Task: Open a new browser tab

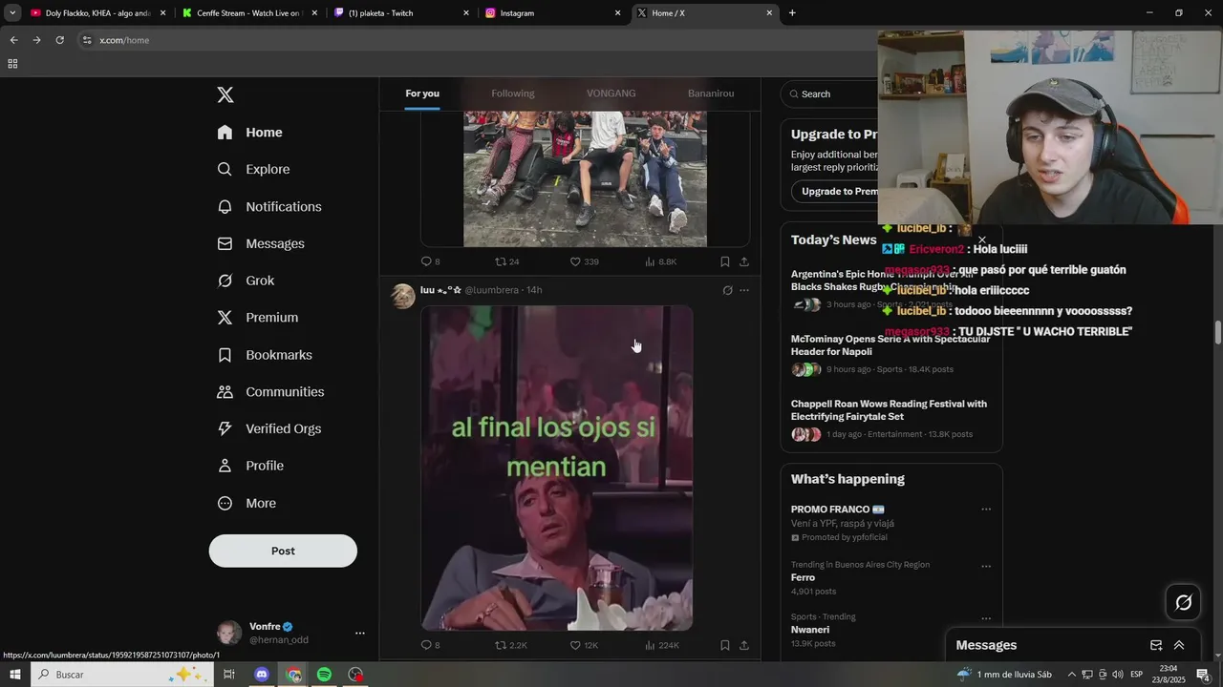Action: [792, 13]
